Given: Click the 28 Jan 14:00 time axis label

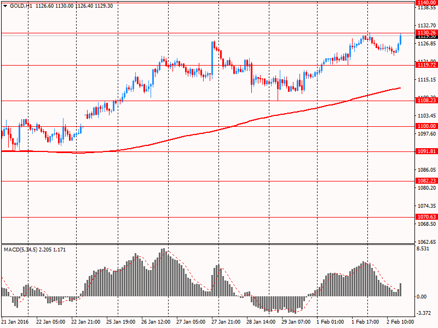Looking at the screenshot, I should coord(261,322).
